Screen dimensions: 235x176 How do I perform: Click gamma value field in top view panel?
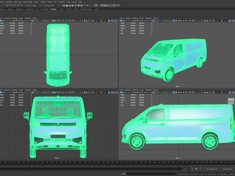pyautogui.click(x=105, y=21)
